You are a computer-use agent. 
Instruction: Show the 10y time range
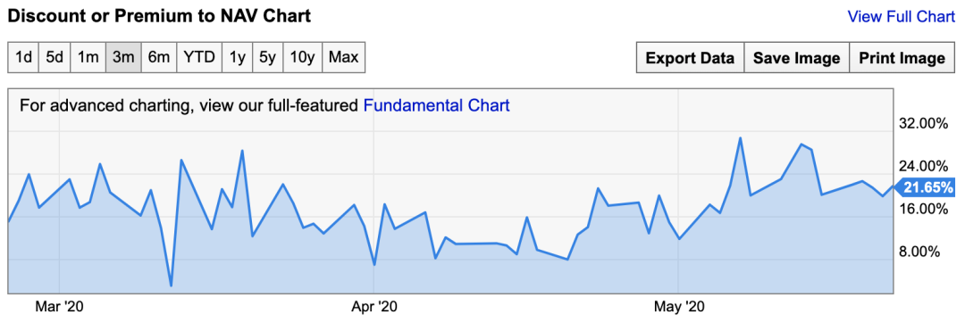click(302, 58)
